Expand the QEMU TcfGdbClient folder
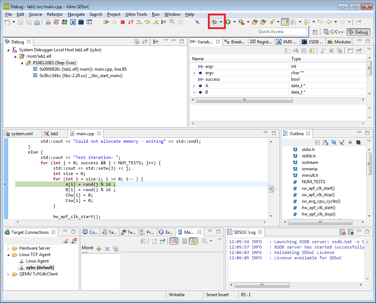 pos(8,274)
